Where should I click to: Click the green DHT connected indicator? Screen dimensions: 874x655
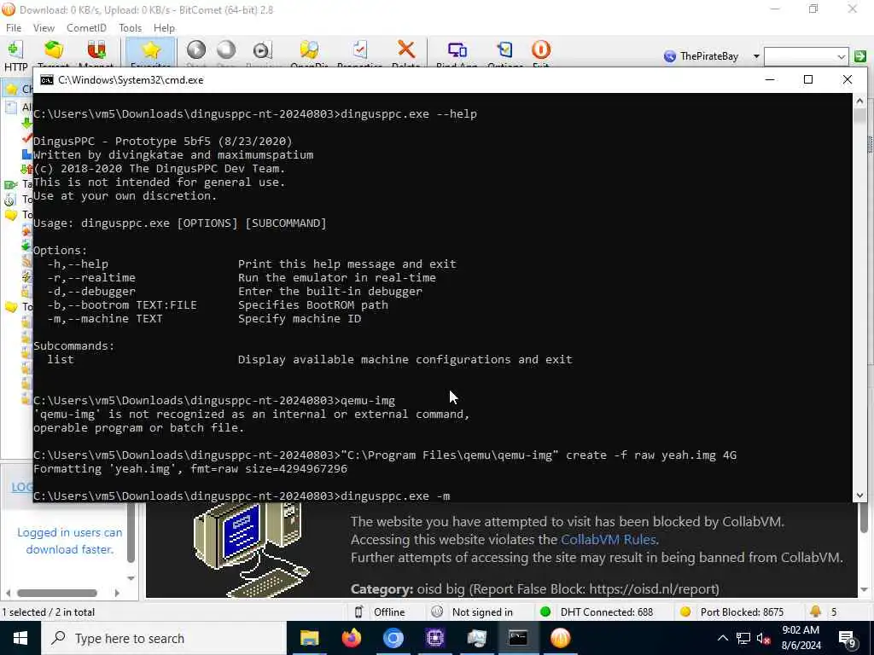[545, 612]
